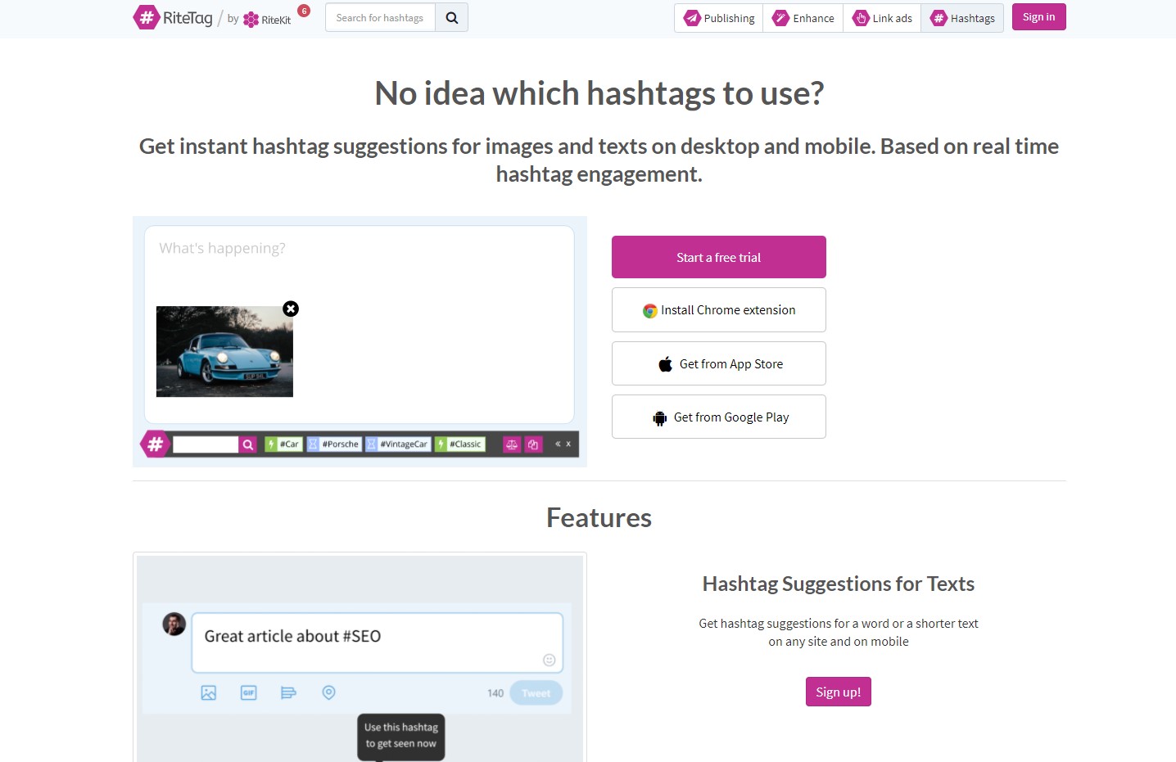Click Get from Google Play button

718,417
